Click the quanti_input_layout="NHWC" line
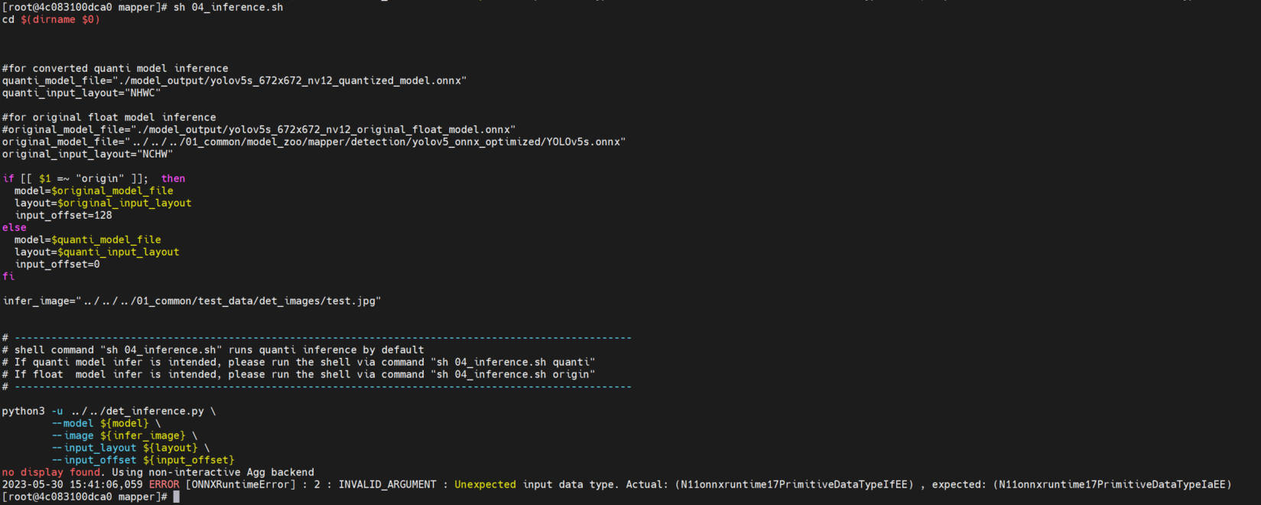This screenshot has height=505, width=1261. click(81, 93)
